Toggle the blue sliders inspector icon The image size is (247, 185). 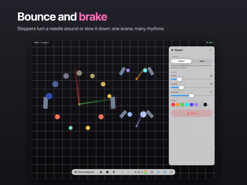[158, 172]
